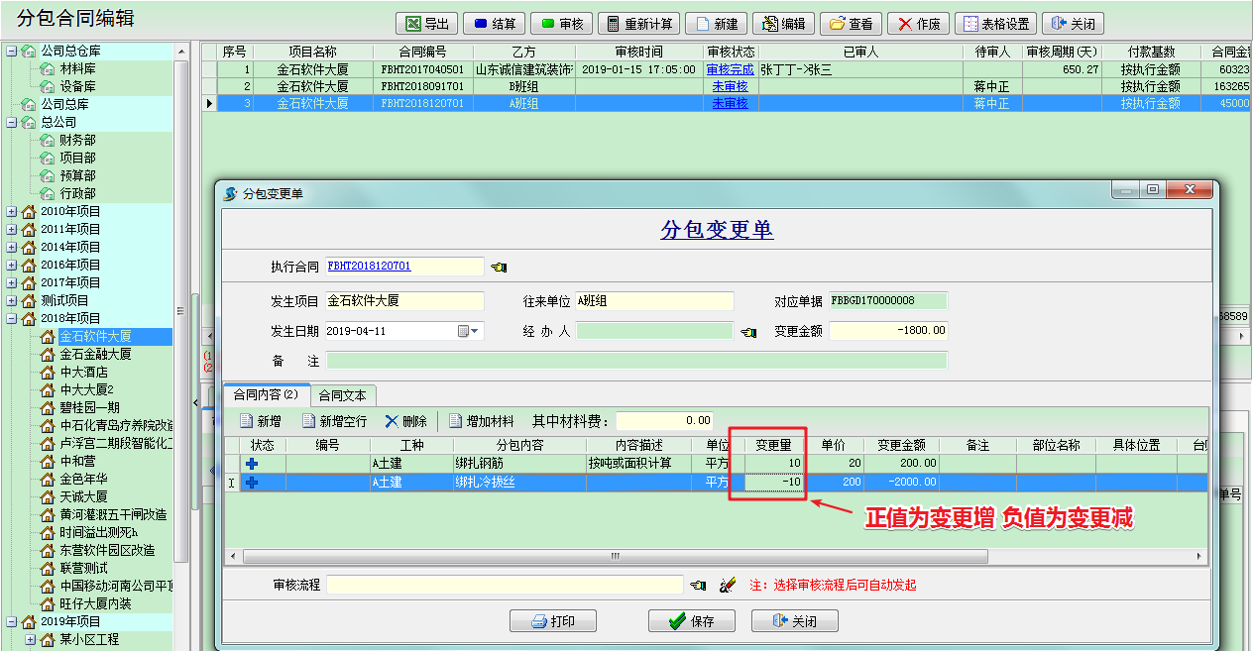Select 天诚大厦 in the project tree
Screen dimensions: 1253x651
point(83,496)
